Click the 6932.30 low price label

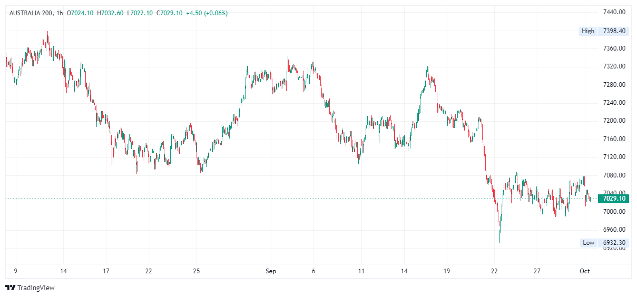(614, 243)
